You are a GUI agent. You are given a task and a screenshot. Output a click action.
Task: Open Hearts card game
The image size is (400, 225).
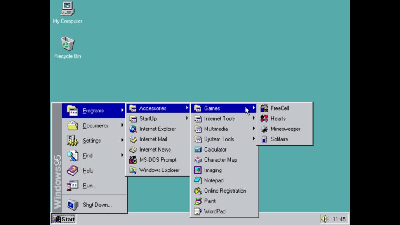[x=278, y=118]
